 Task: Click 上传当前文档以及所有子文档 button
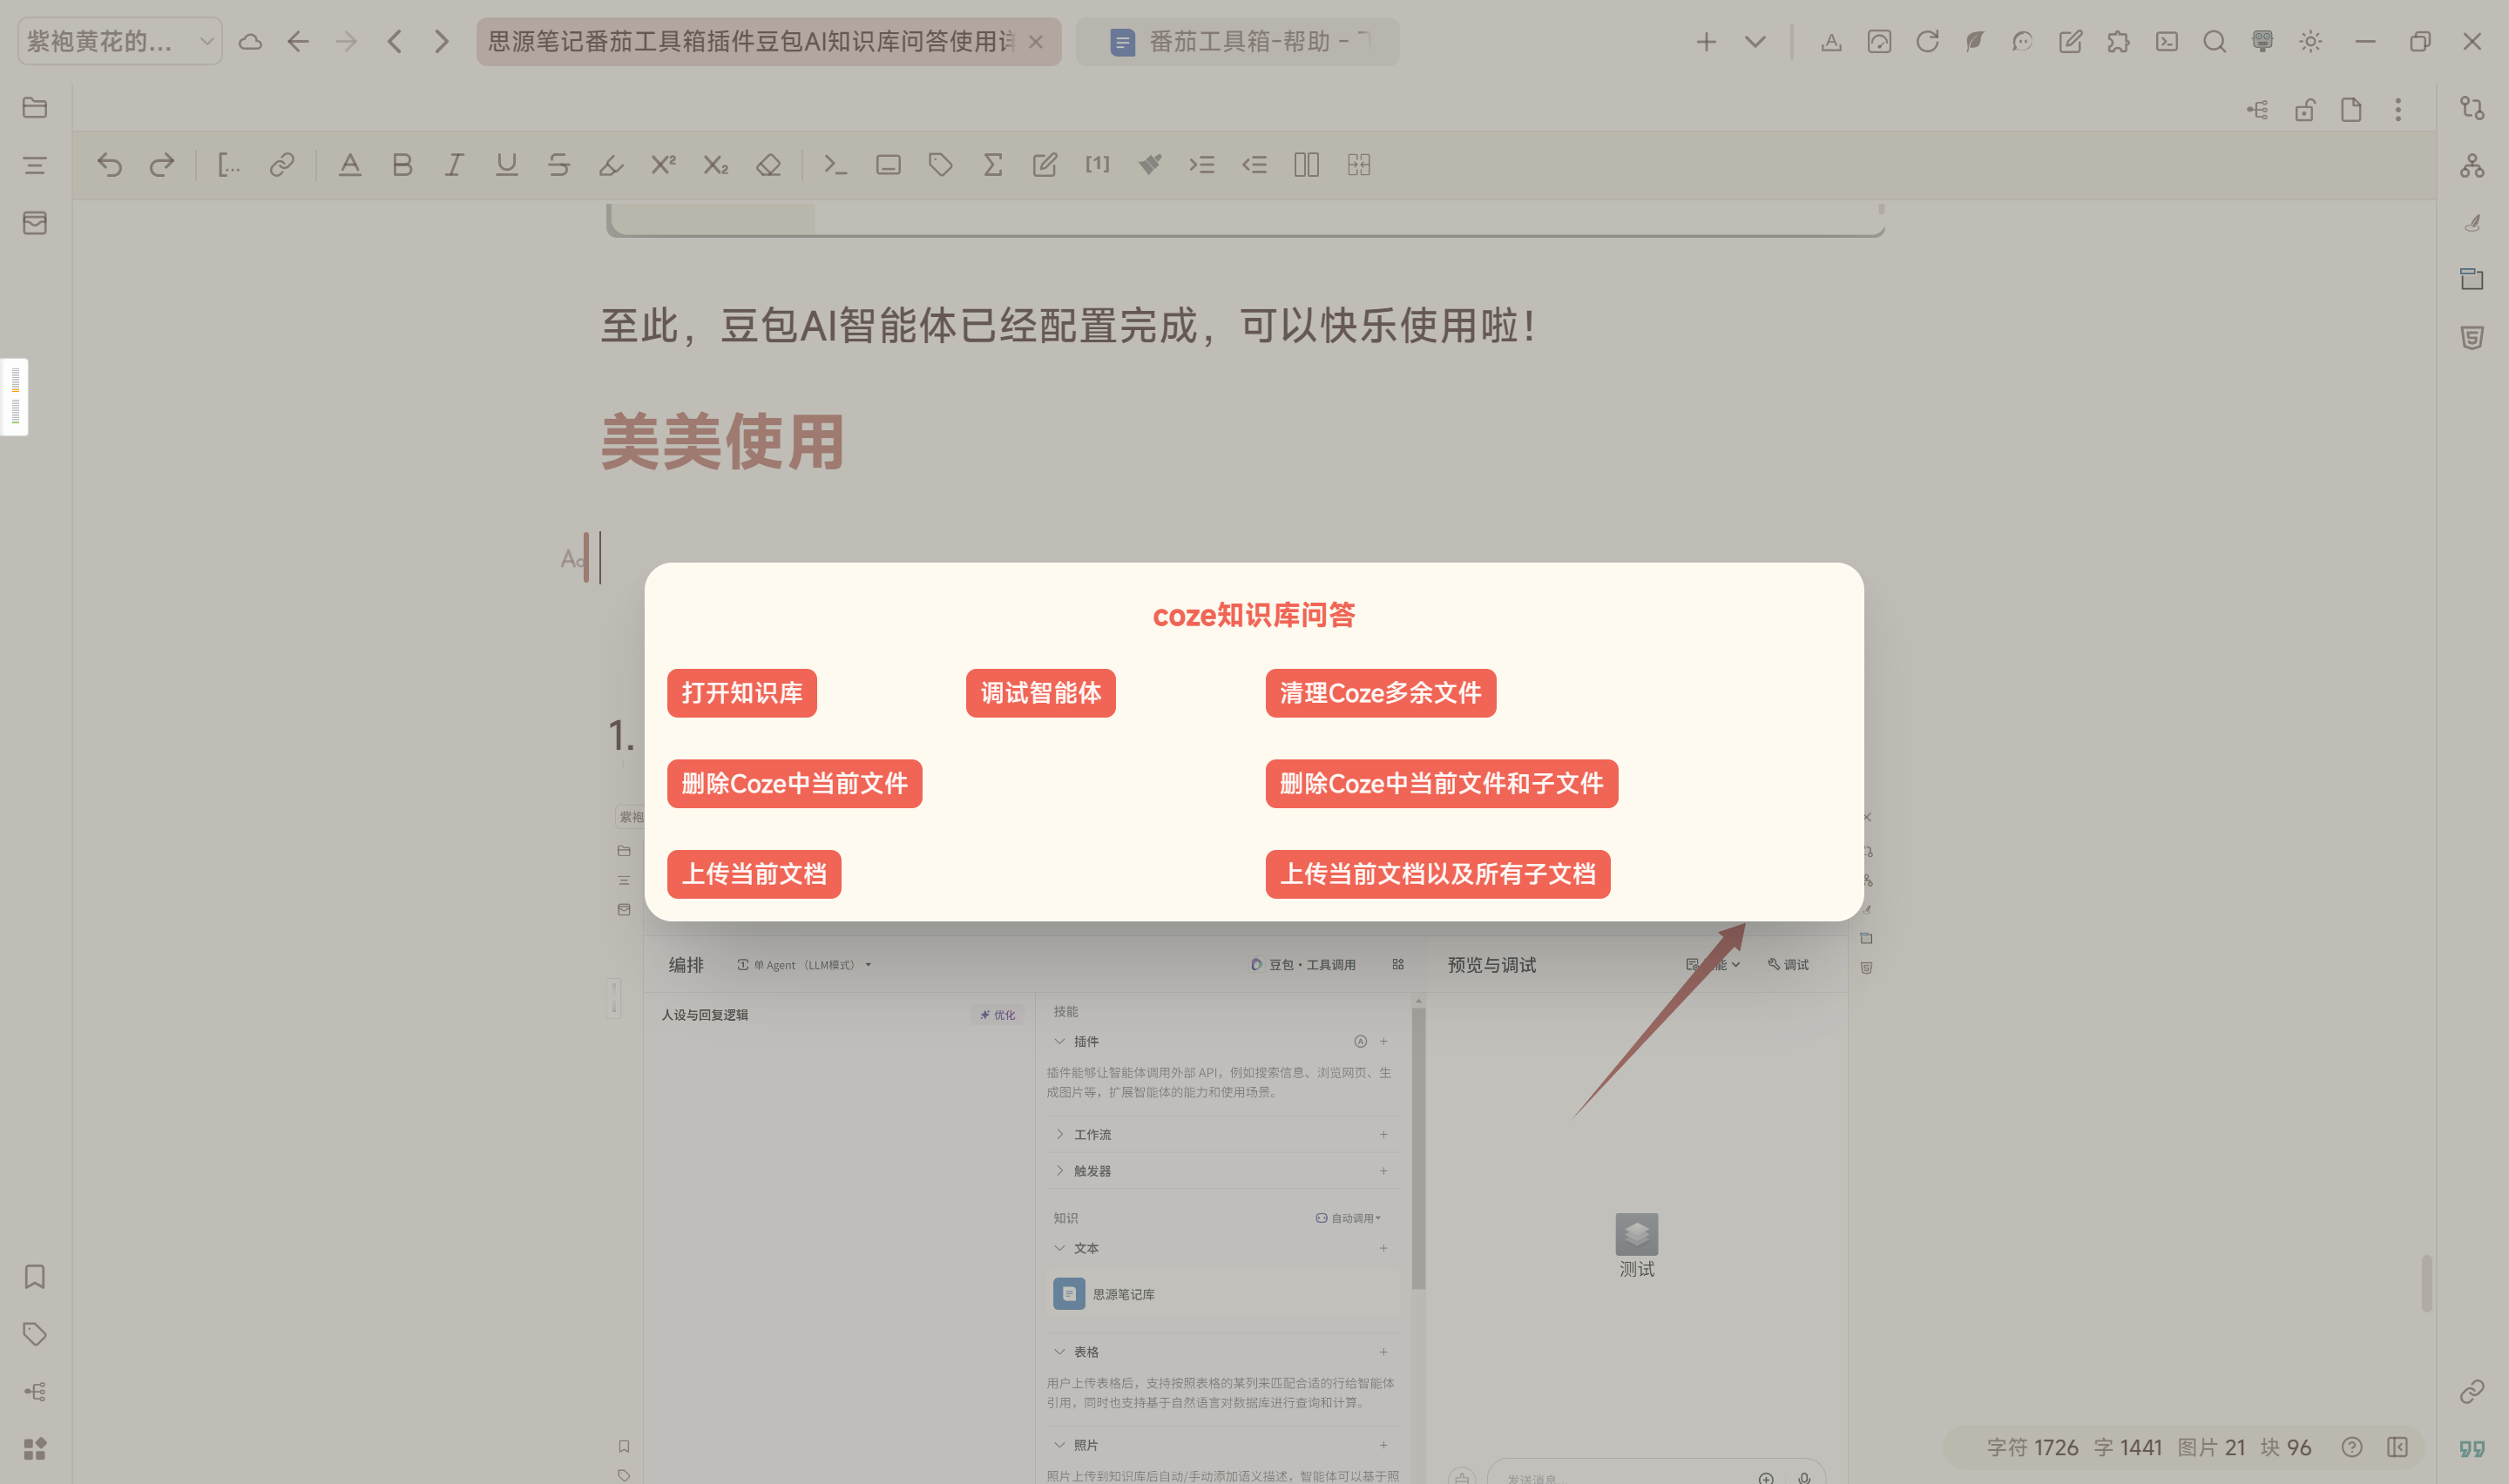click(x=1437, y=874)
